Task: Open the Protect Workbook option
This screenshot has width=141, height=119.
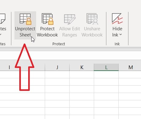Action: (47, 25)
